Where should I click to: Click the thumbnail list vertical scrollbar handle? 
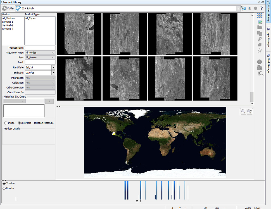click(x=252, y=97)
